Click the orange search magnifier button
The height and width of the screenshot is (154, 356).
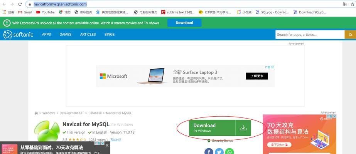[350, 35]
